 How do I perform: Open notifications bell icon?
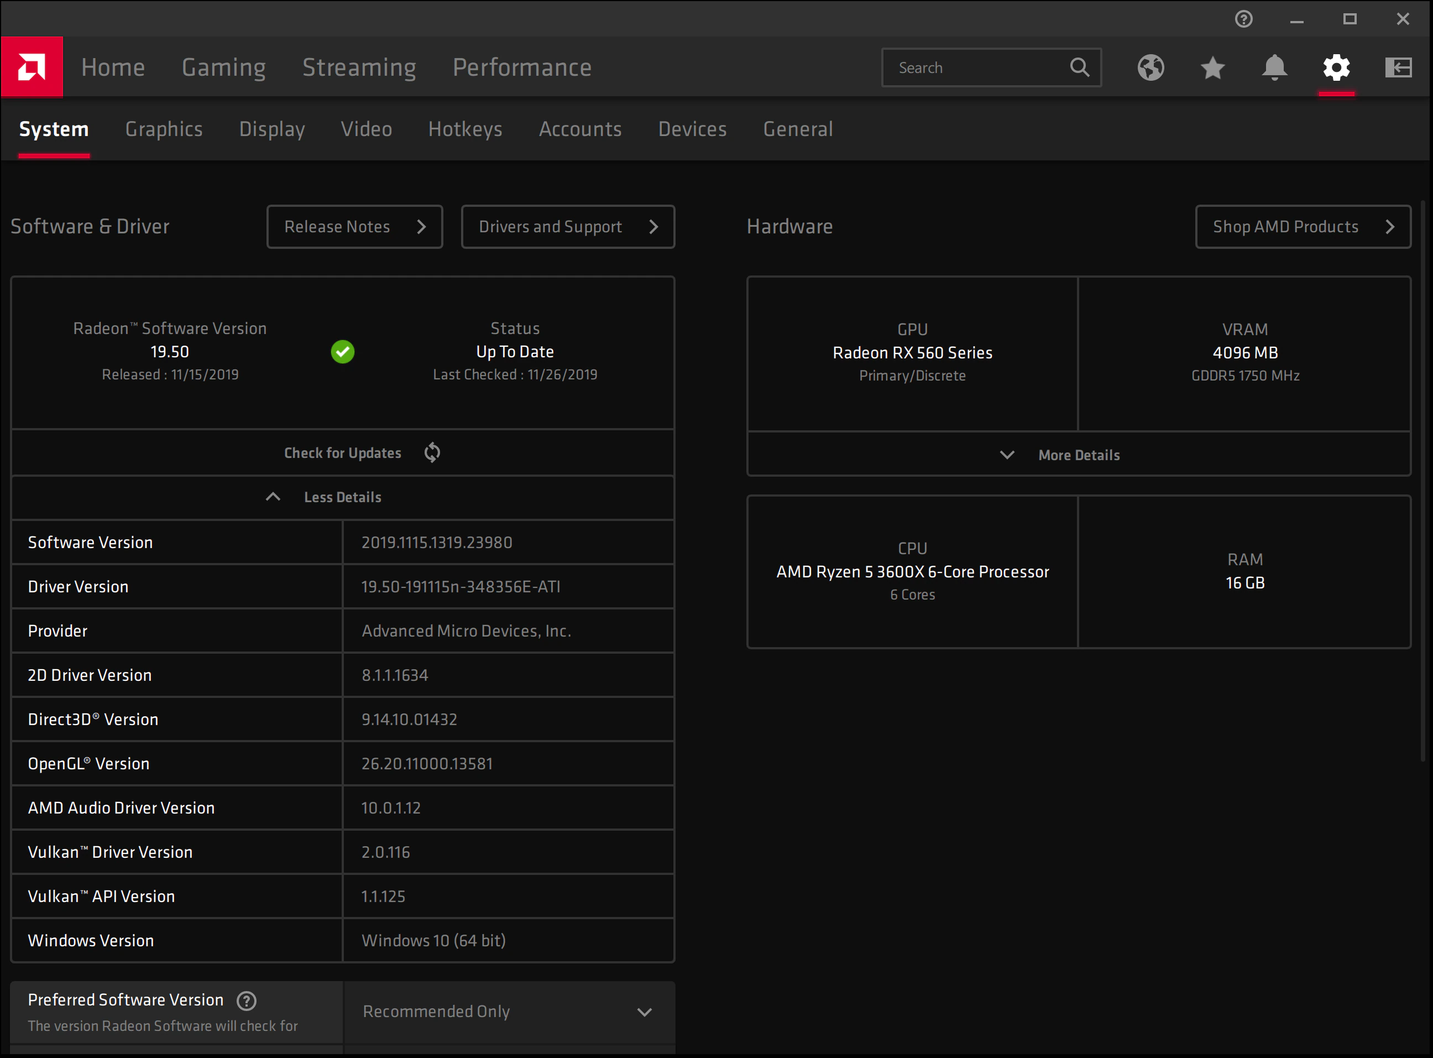pyautogui.click(x=1274, y=67)
